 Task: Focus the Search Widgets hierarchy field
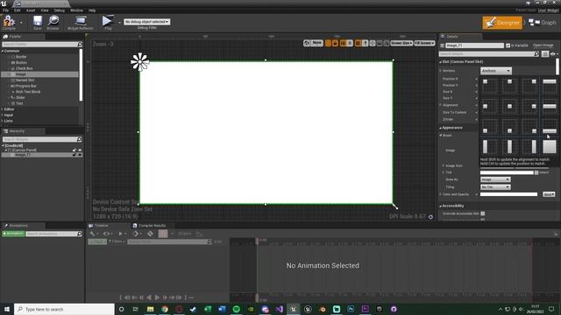[42, 139]
